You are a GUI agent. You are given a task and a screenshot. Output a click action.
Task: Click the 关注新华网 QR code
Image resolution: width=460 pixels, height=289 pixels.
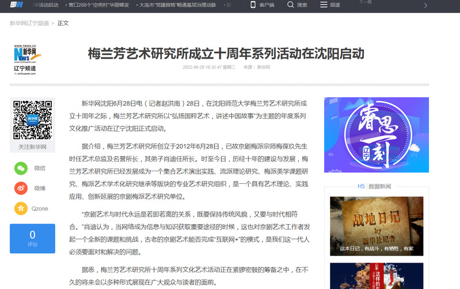pos(33,120)
